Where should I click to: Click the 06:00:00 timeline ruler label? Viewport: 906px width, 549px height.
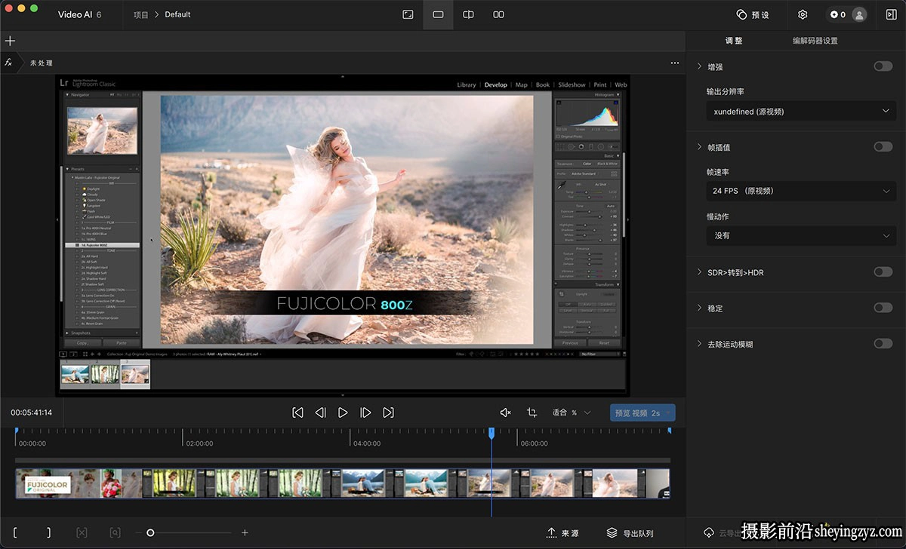[534, 443]
